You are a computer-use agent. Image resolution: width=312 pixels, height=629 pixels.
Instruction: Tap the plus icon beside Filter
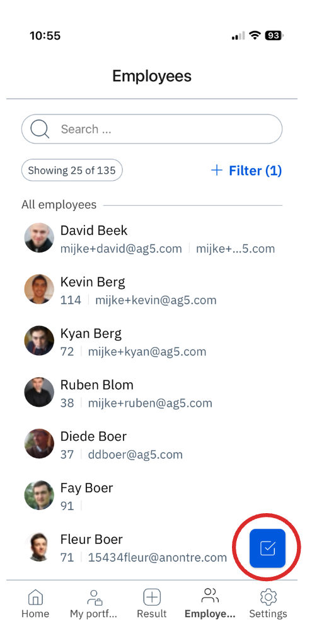[216, 171]
